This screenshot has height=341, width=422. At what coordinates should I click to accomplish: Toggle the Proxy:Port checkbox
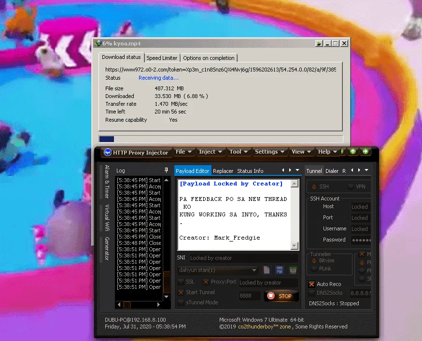(x=206, y=282)
